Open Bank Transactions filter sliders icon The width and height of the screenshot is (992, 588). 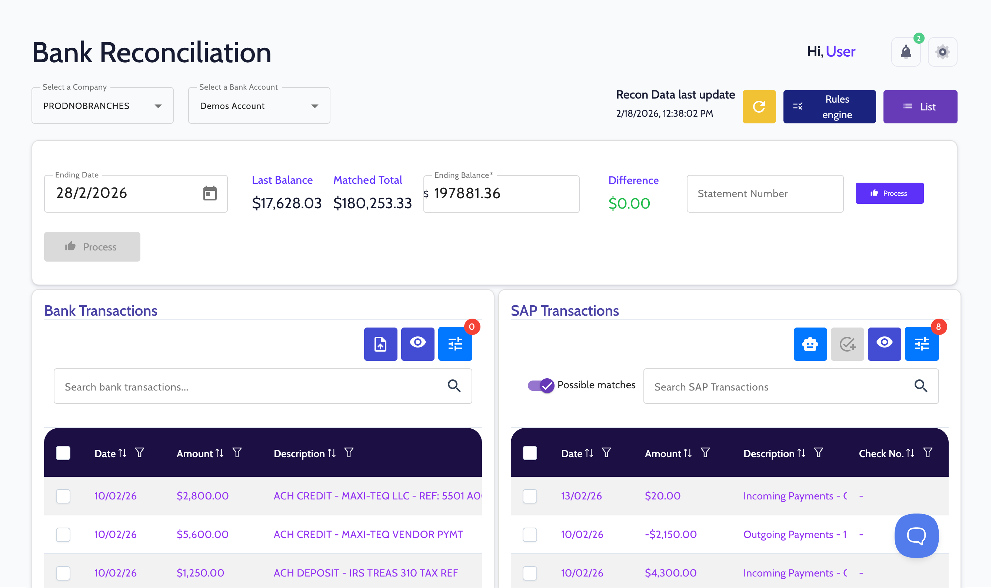455,344
